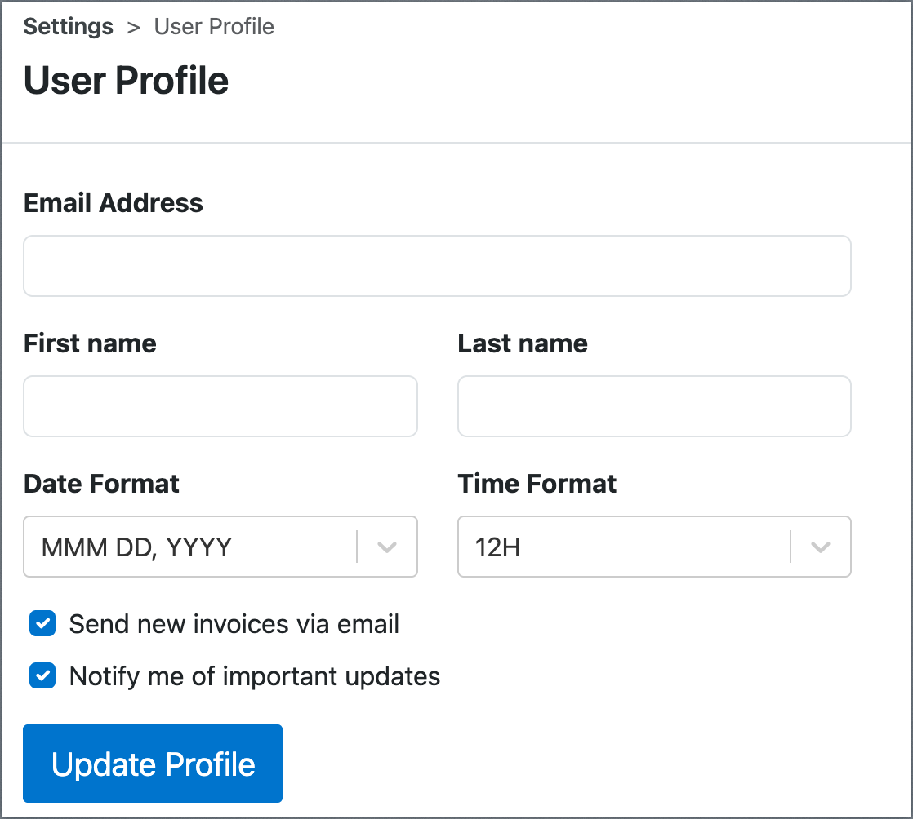Go to Settings in the breadcrumb
913x819 pixels.
pyautogui.click(x=68, y=27)
